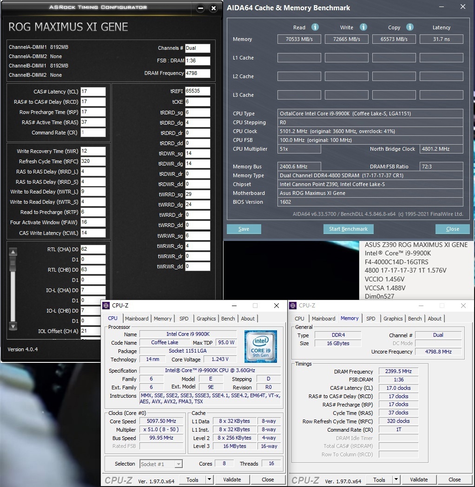Screen dimensions: 475x487
Task: Select the CPU tab in left CPU-Z
Action: (x=112, y=318)
